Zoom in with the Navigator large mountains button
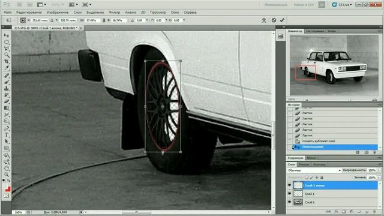Screen dimensions: 384x216 tap(374, 100)
